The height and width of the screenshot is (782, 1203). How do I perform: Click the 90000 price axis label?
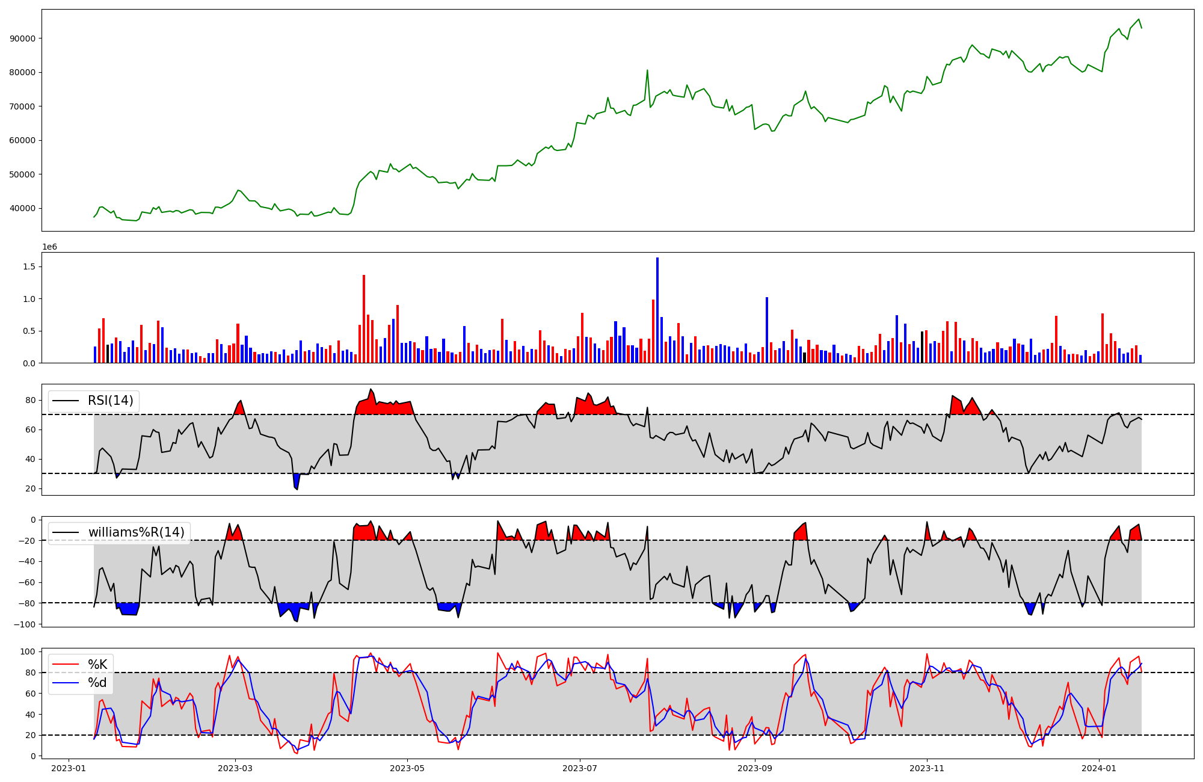pyautogui.click(x=22, y=38)
